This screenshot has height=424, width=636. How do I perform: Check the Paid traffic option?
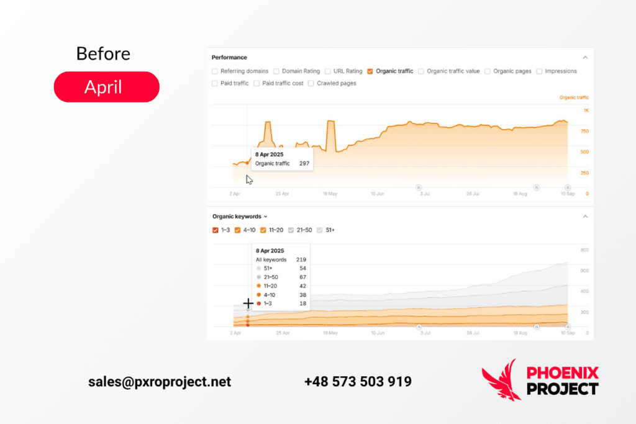tap(214, 84)
